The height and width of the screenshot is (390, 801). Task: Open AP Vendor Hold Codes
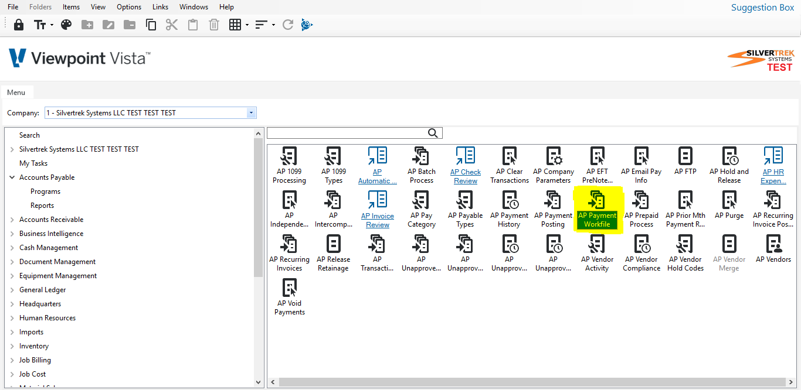(685, 254)
